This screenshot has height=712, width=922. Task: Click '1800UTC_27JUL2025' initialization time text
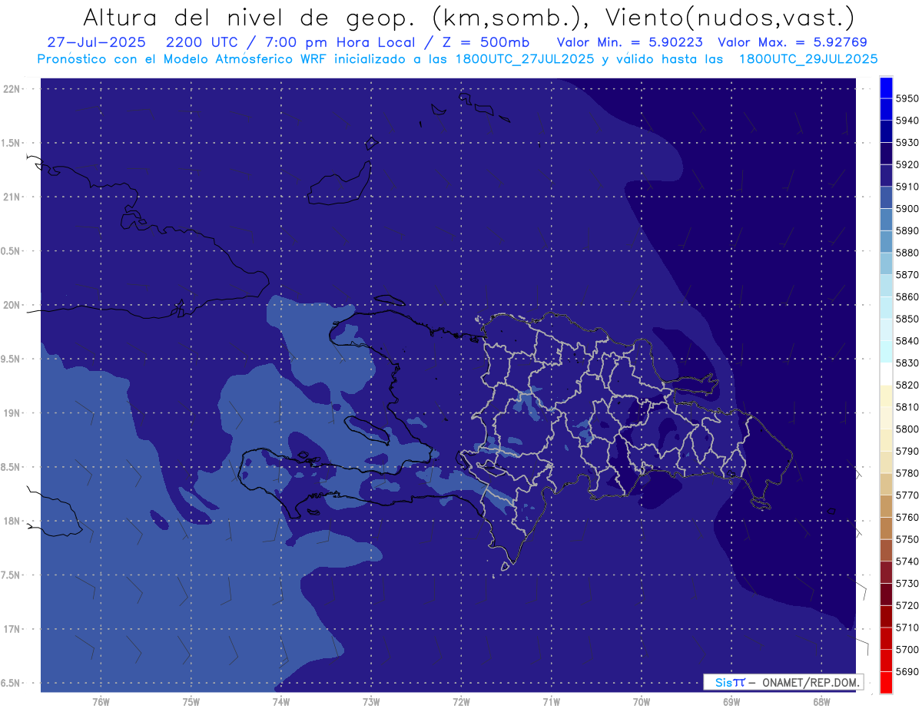(525, 59)
